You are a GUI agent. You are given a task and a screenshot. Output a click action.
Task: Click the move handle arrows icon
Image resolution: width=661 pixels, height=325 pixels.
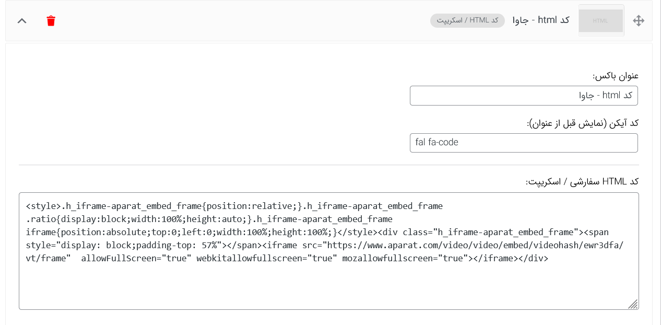coord(639,21)
